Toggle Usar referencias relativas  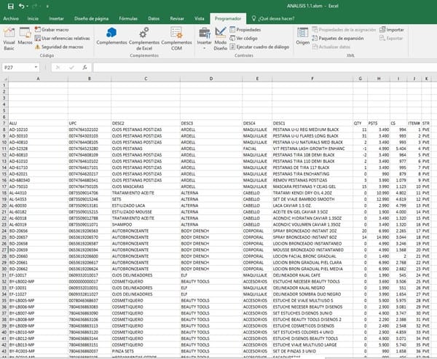pyautogui.click(x=62, y=38)
